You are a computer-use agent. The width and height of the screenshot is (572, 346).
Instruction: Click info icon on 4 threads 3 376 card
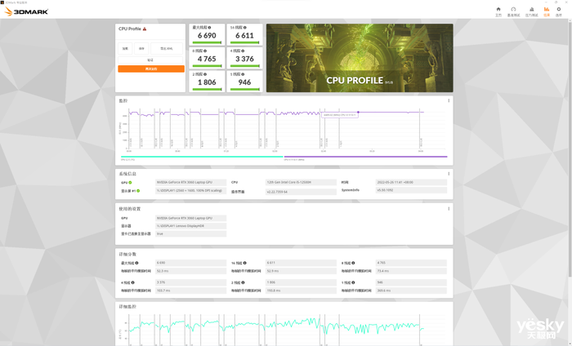[243, 51]
